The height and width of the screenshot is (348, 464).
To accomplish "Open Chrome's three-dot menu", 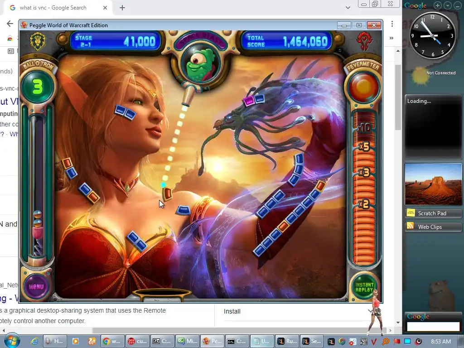I will (x=392, y=24).
